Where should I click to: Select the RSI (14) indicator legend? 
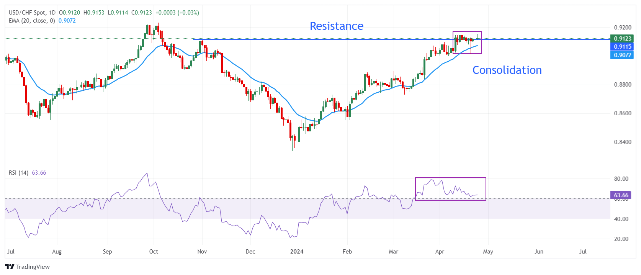pyautogui.click(x=18, y=173)
